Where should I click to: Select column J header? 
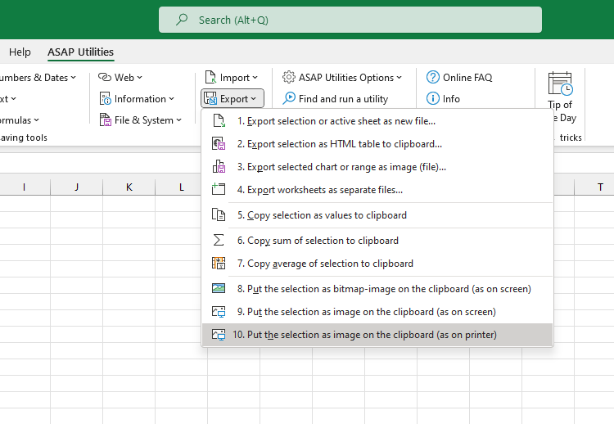click(77, 187)
